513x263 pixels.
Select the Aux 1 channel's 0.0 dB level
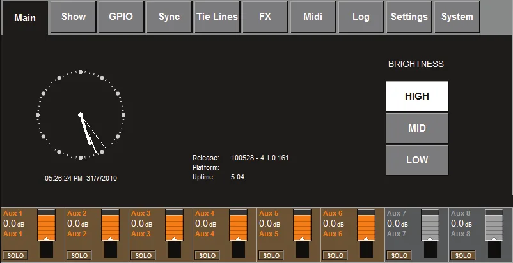click(x=13, y=224)
